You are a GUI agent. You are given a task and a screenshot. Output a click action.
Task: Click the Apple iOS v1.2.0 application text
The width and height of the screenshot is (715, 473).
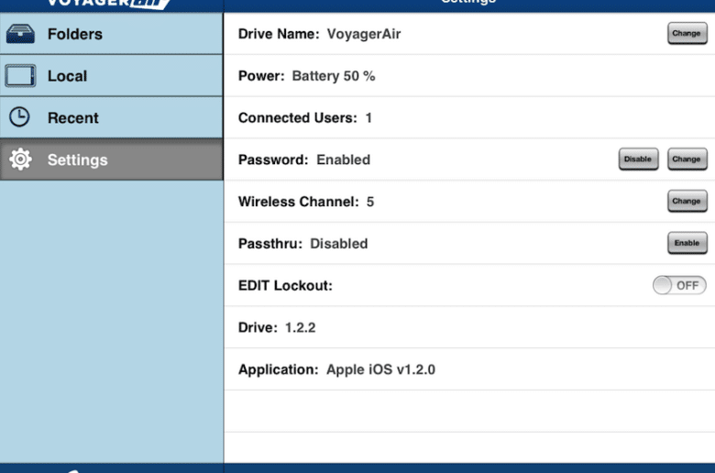click(x=380, y=369)
